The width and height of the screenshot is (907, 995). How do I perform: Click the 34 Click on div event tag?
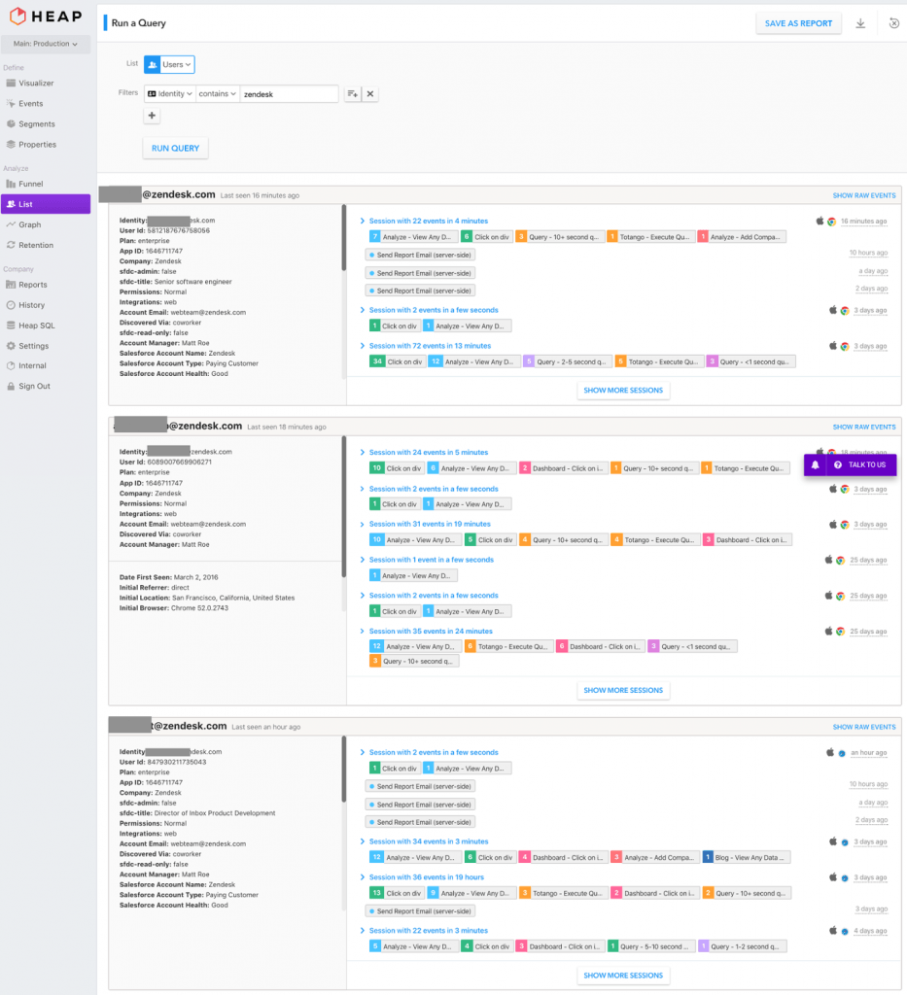pos(398,361)
